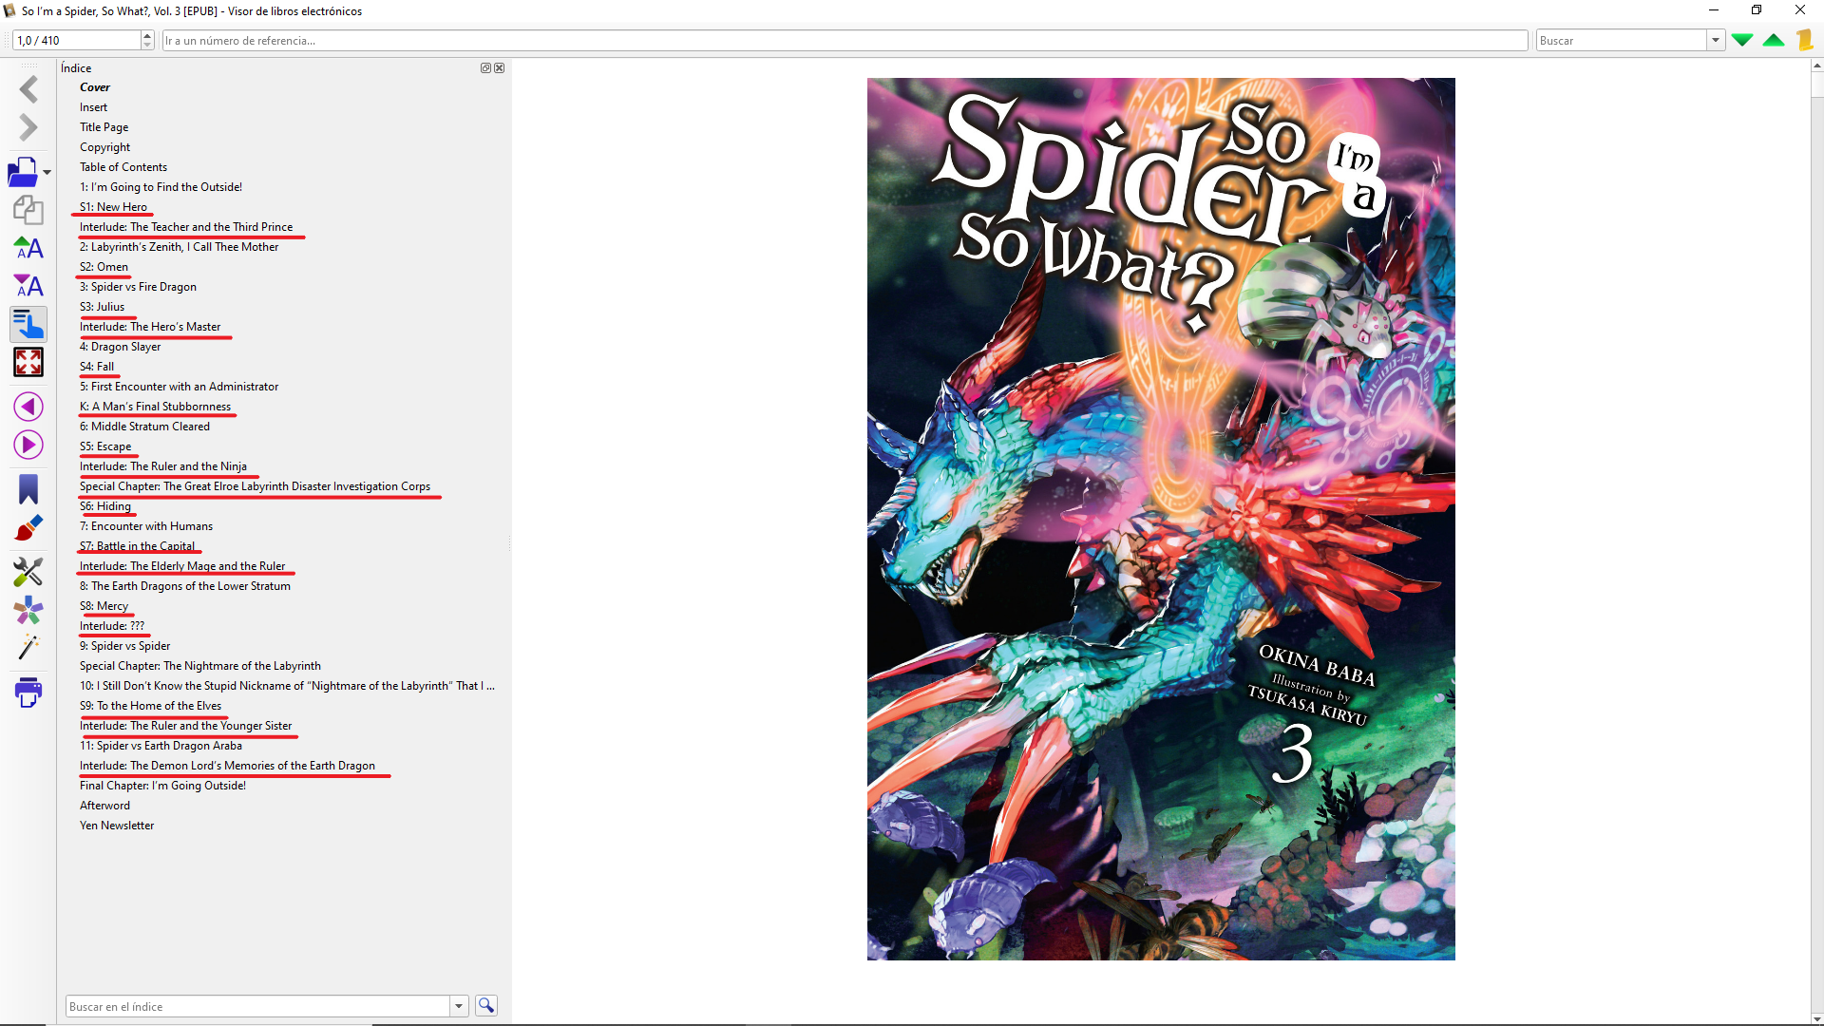The image size is (1824, 1026).
Task: Search the index with magnifier button
Action: [486, 1005]
